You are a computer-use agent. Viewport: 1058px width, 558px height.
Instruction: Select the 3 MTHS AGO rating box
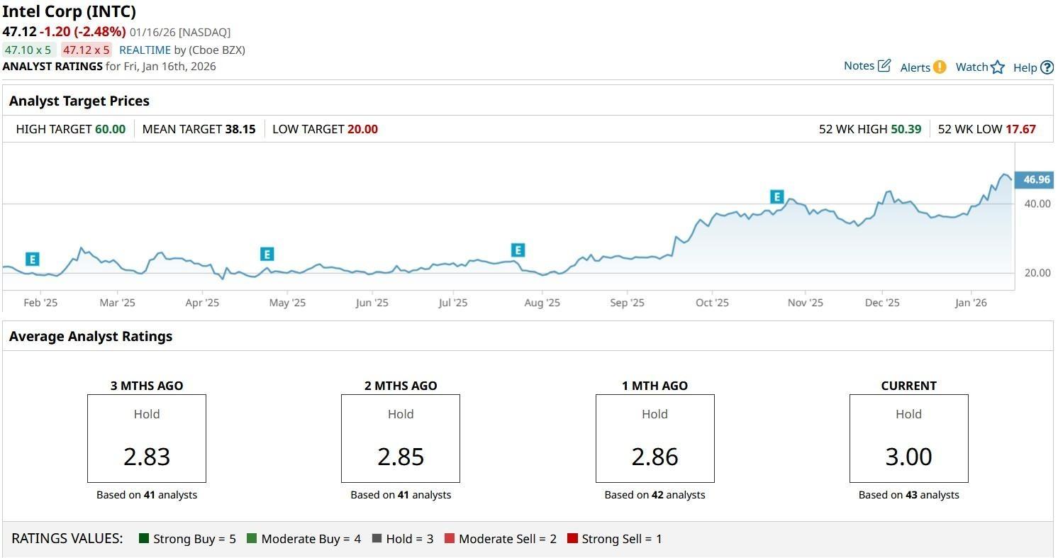point(147,438)
